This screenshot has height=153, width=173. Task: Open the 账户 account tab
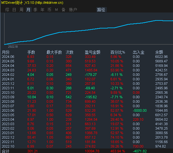73,10
